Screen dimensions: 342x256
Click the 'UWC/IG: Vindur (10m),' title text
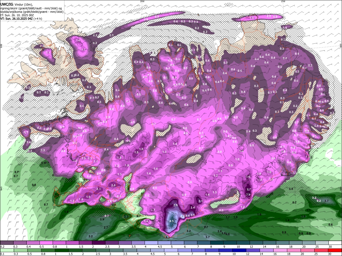click(16, 5)
